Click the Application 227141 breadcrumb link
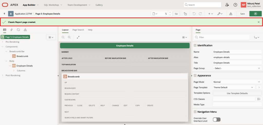 point(23,14)
